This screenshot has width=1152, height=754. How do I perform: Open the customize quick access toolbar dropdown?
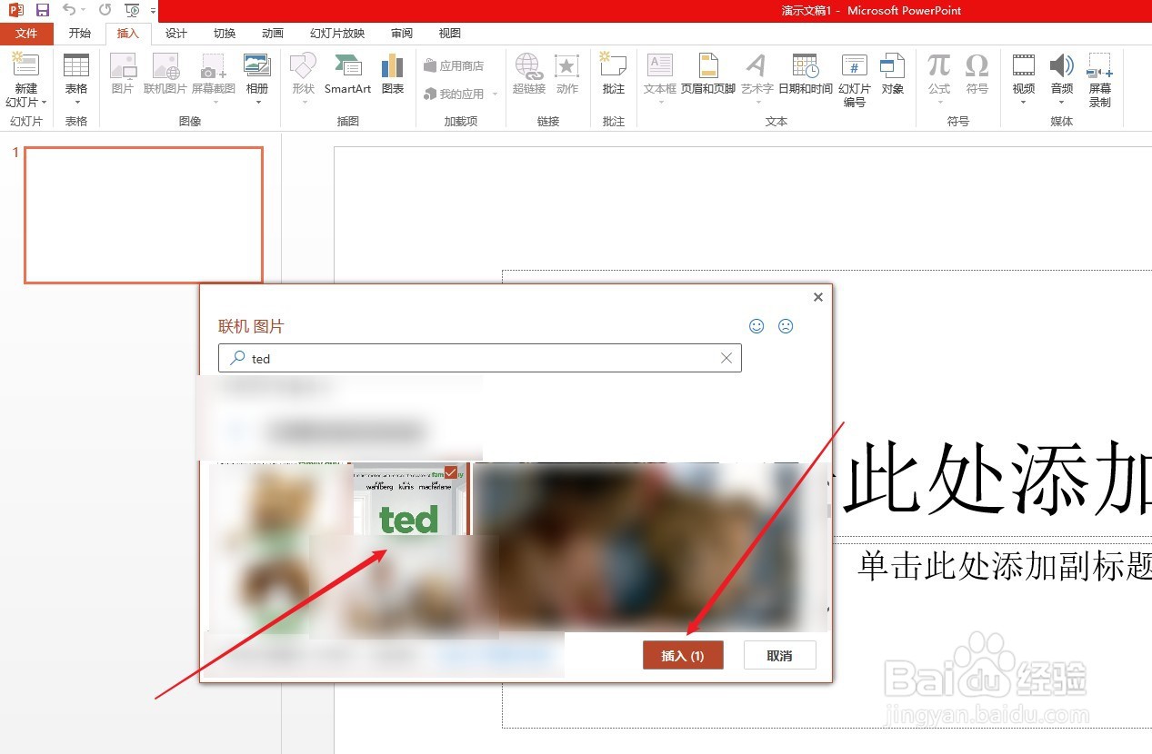coord(152,11)
